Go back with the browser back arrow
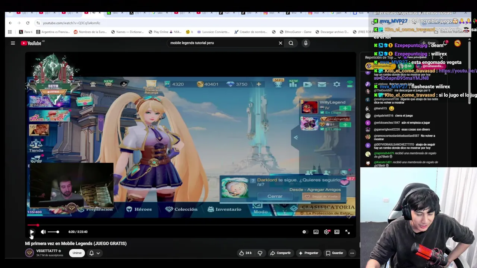 [10, 23]
